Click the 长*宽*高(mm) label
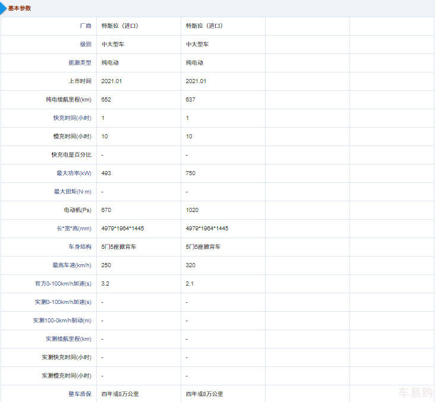Image resolution: width=435 pixels, height=402 pixels. coord(74,229)
